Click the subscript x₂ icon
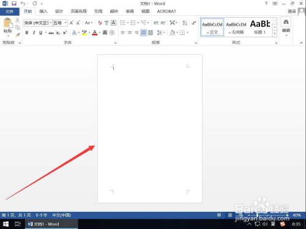 [58, 33]
